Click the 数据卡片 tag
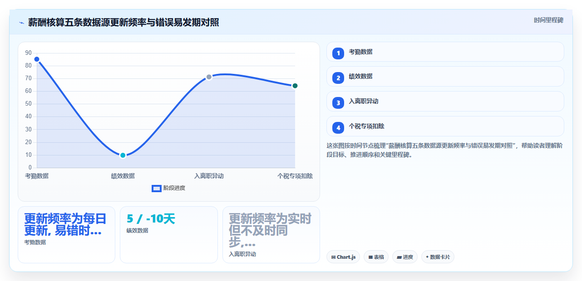This screenshot has height=281, width=582. click(438, 257)
